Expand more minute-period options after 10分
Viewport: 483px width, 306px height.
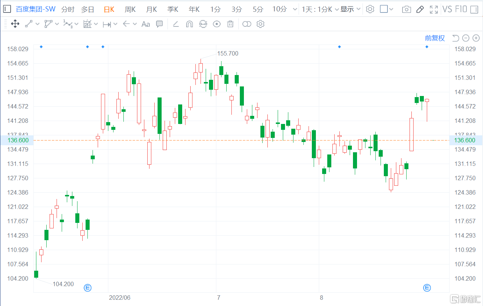[x=295, y=10]
